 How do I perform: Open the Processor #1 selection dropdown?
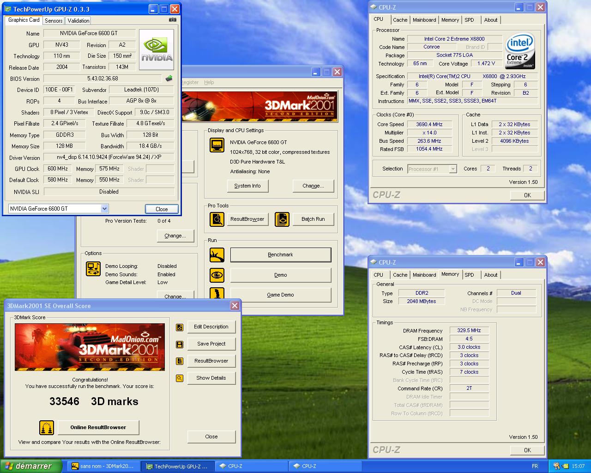tap(453, 169)
